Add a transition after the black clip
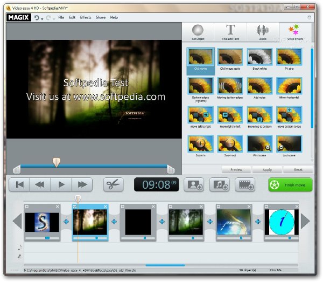Viewport: 323px width, 282px height. coord(162,222)
